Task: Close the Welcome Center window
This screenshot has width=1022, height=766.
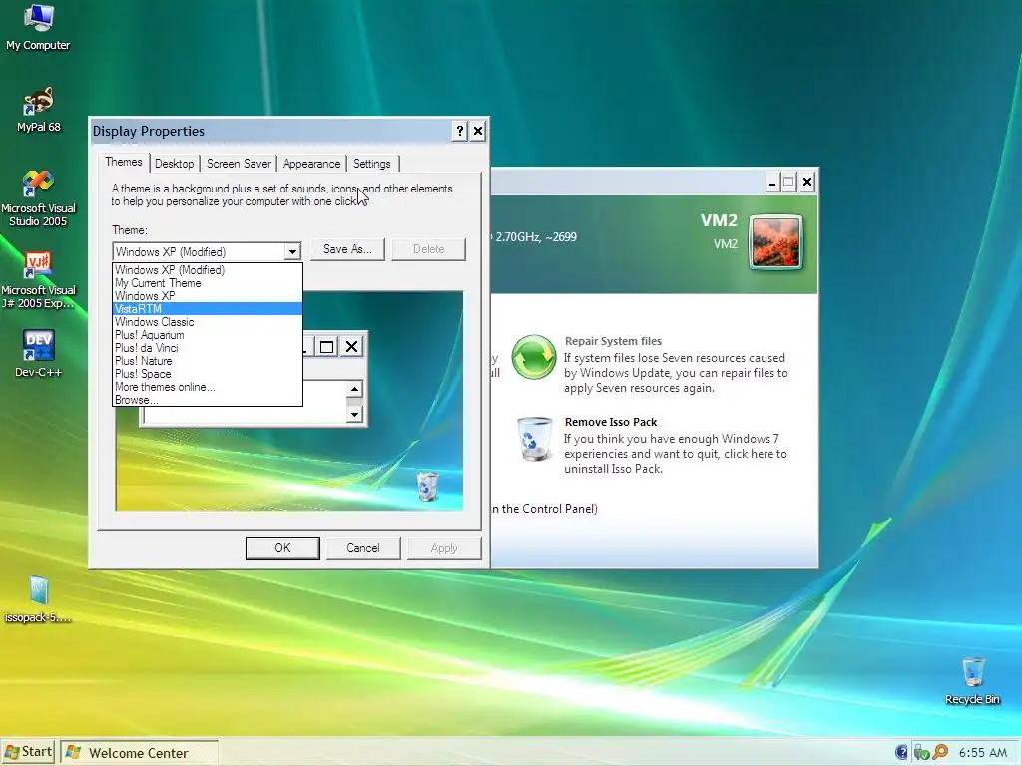Action: (x=806, y=182)
